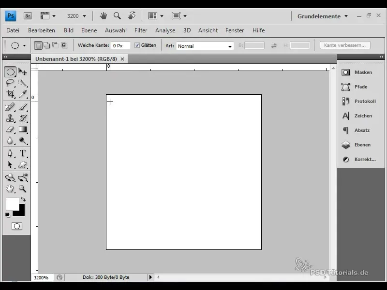Open the status bar info arrow menu

click(150, 277)
